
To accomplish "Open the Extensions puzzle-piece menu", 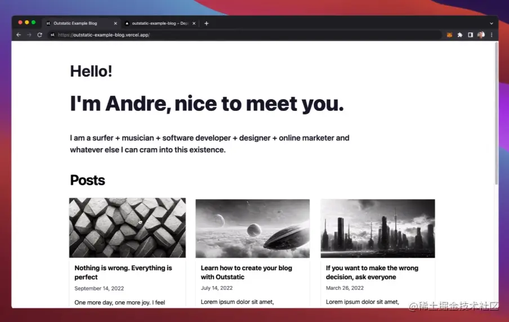I will click(460, 35).
